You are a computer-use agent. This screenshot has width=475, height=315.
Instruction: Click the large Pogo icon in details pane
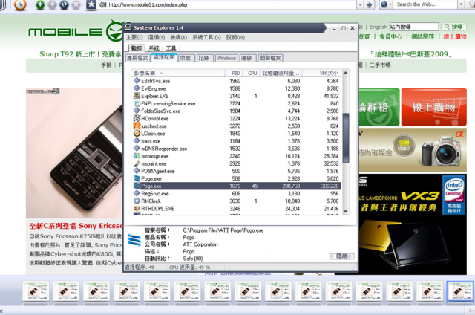point(134,240)
